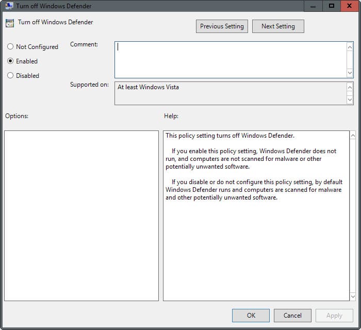Click the 'Comment:' label
The image size is (361, 330).
click(84, 44)
